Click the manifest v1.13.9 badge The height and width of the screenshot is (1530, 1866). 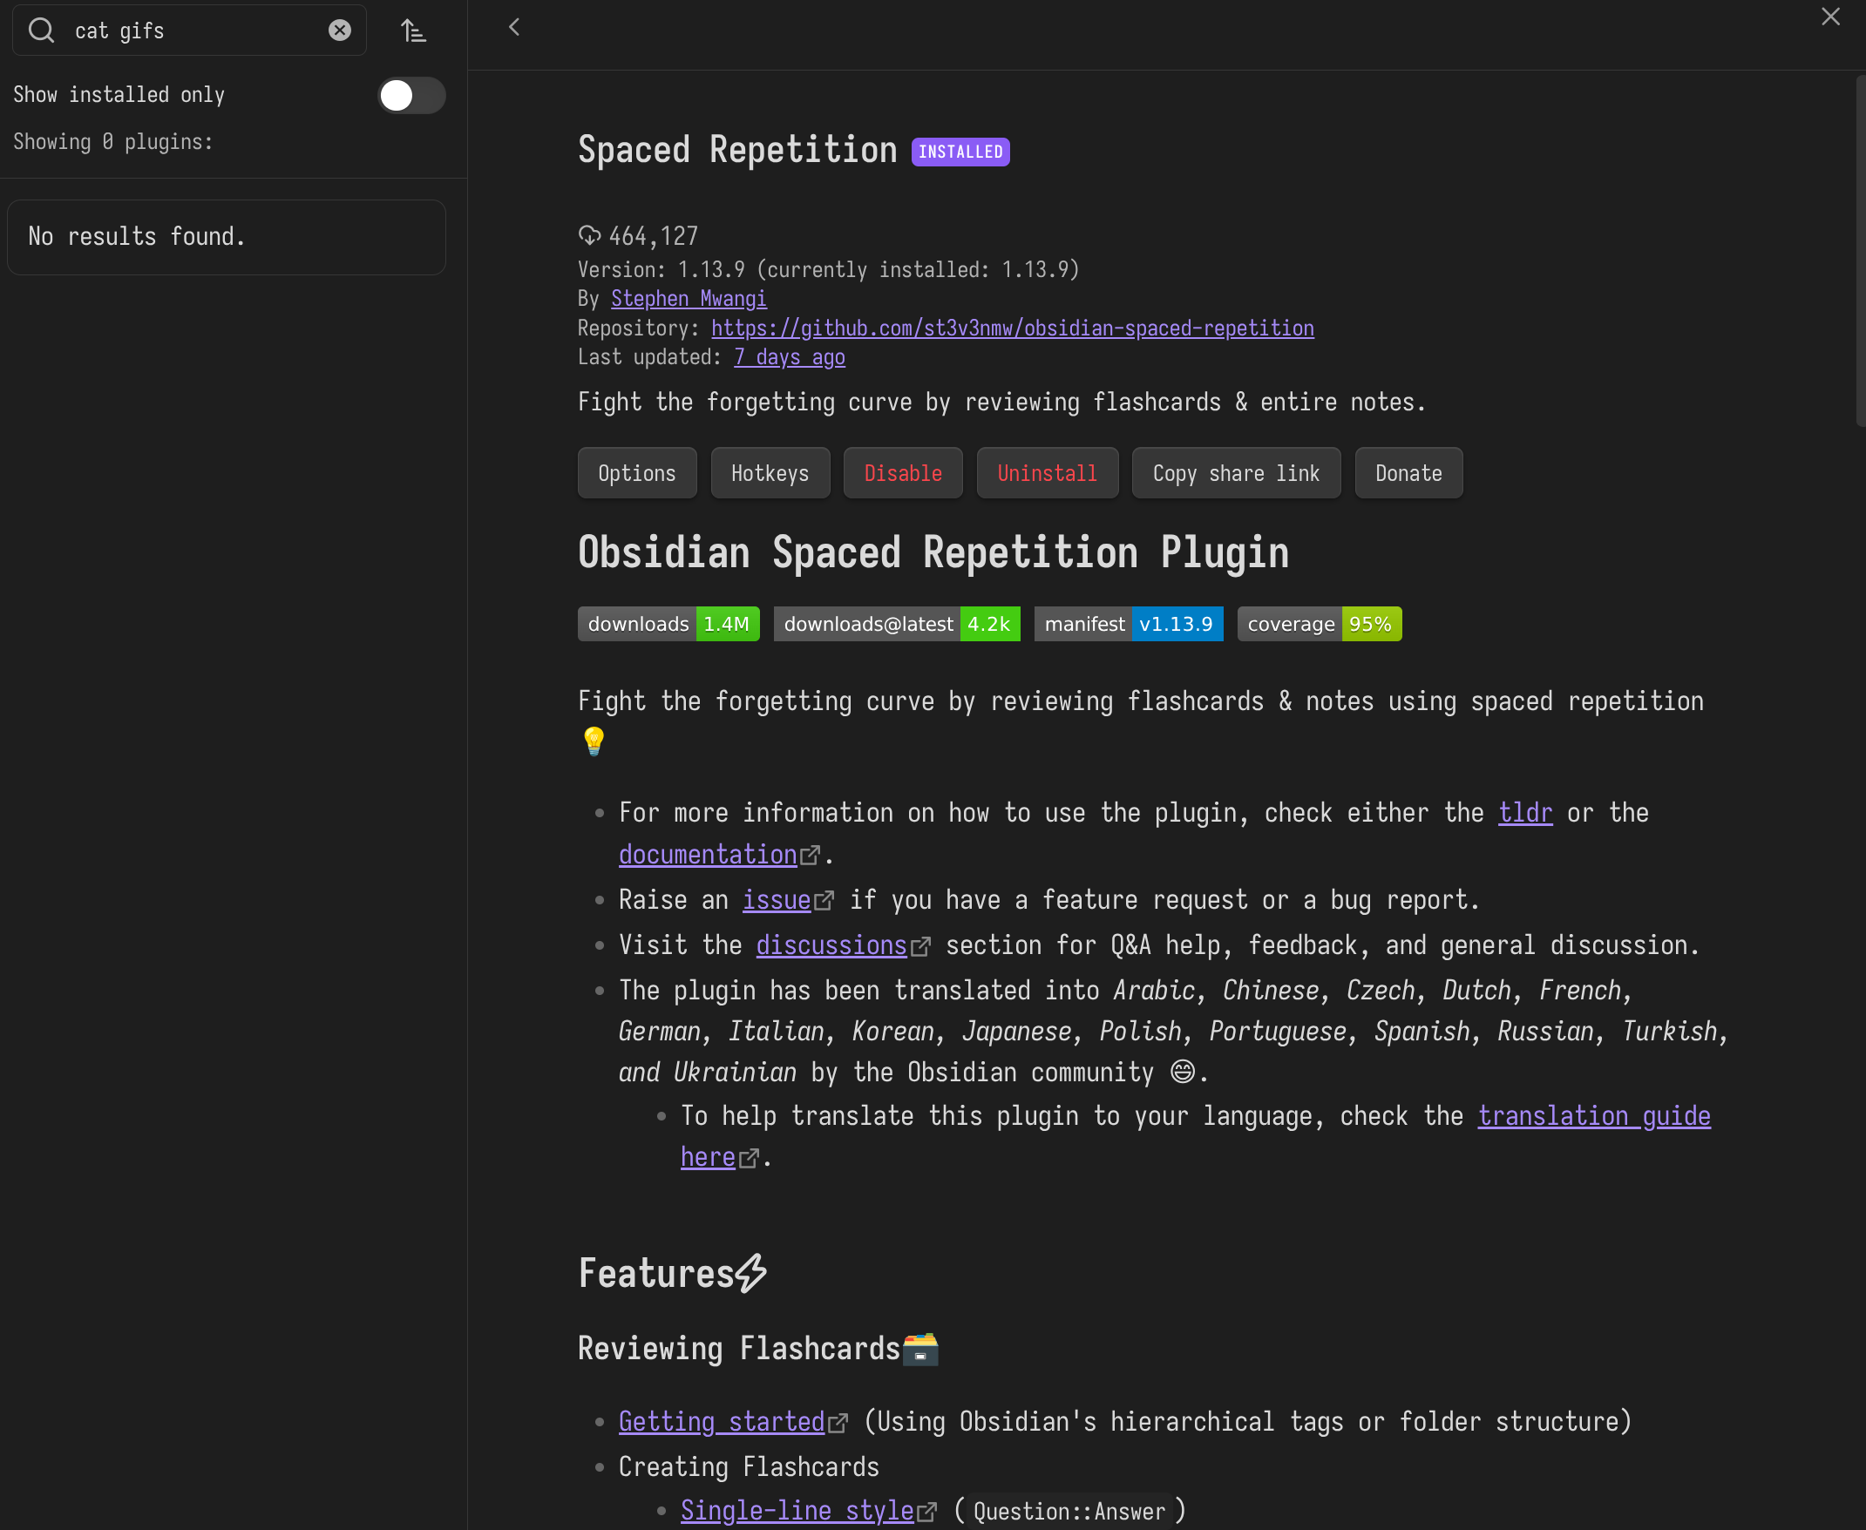(x=1130, y=624)
